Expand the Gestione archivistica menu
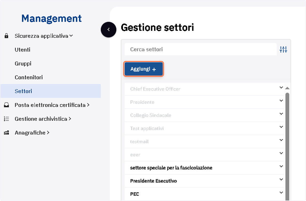The height and width of the screenshot is (201, 306). pyautogui.click(x=43, y=119)
